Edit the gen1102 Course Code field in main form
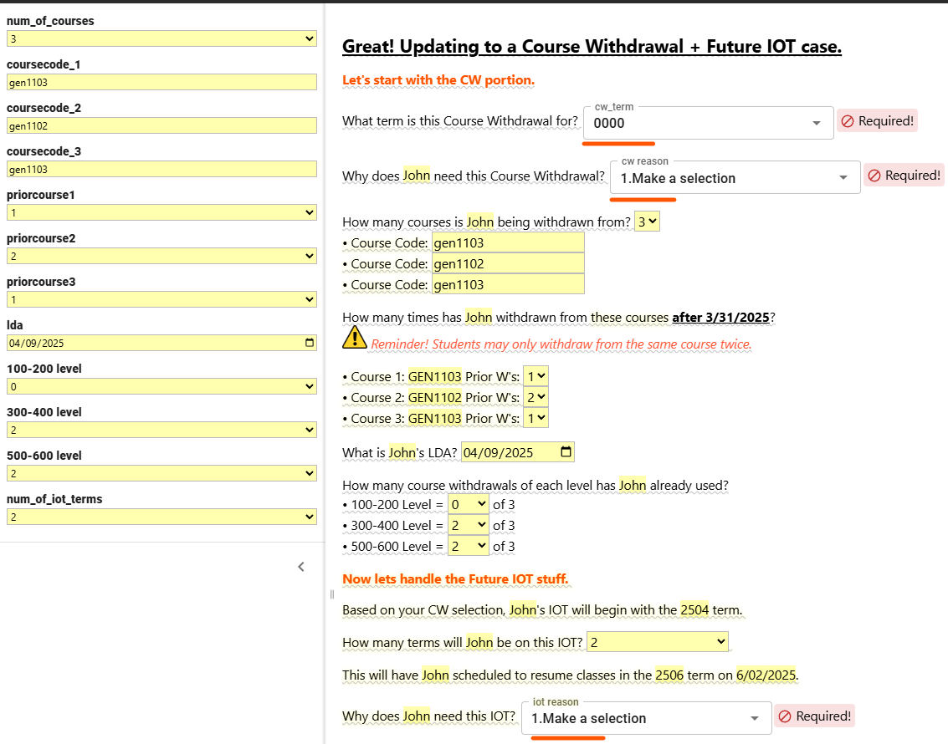Viewport: 948px width, 744px height. [x=508, y=264]
